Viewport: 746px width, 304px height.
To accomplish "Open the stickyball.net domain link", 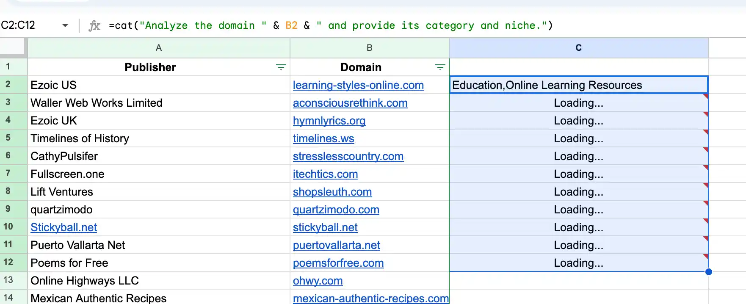I will (x=325, y=227).
